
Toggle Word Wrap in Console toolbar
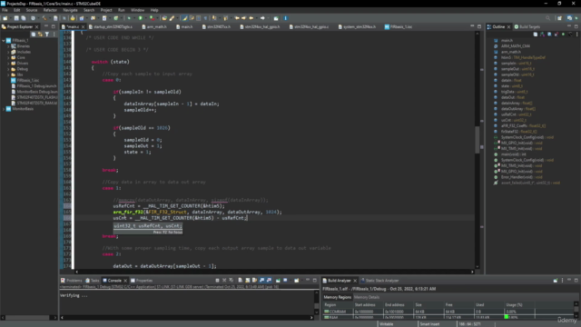click(254, 281)
